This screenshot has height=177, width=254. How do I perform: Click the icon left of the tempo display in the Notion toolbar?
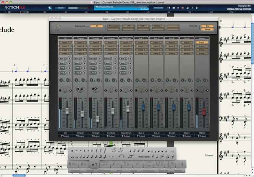click(x=50, y=8)
